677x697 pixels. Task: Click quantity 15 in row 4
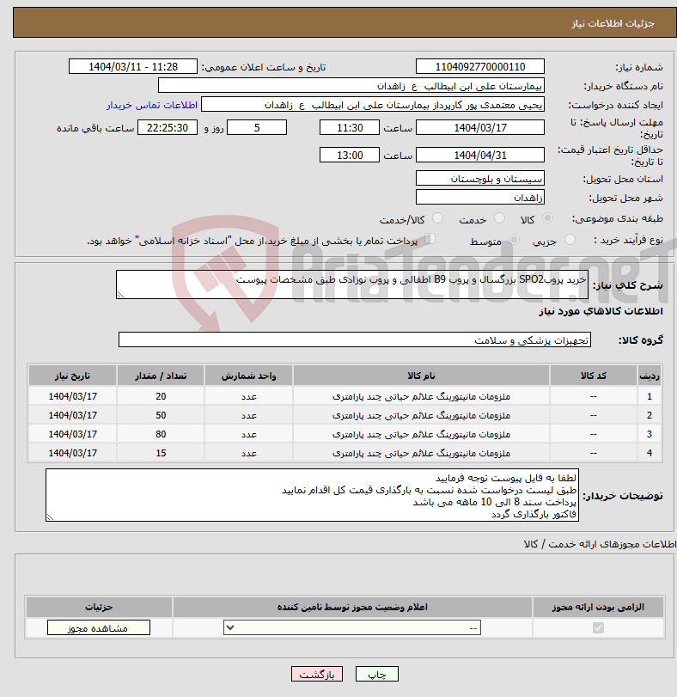click(x=161, y=453)
